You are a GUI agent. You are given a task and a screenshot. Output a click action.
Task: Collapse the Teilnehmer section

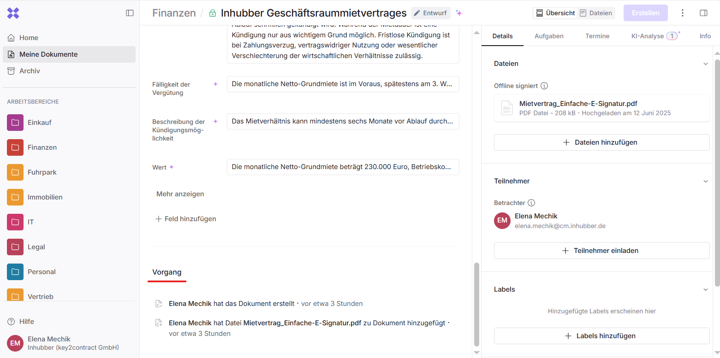point(705,182)
